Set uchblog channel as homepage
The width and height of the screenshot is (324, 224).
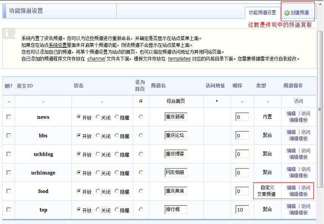141,154
